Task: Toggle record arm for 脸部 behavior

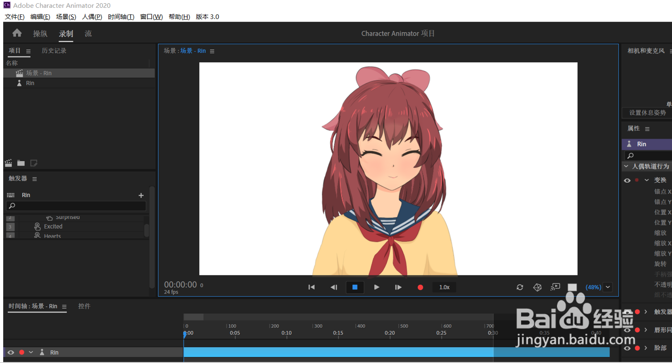Action: [637, 348]
